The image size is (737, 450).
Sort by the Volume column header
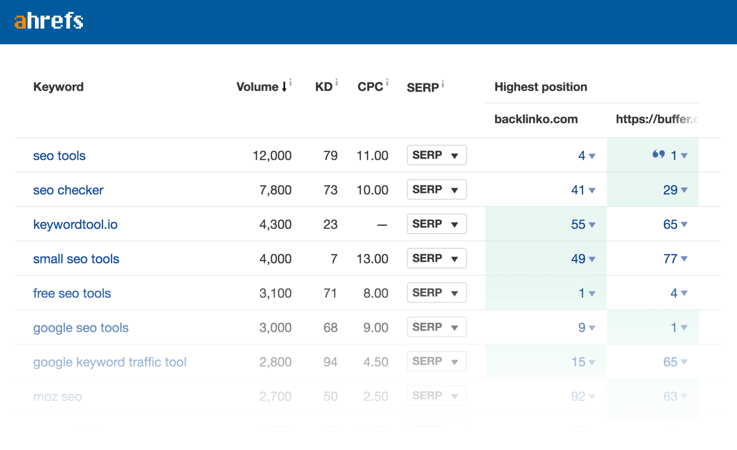tap(261, 87)
